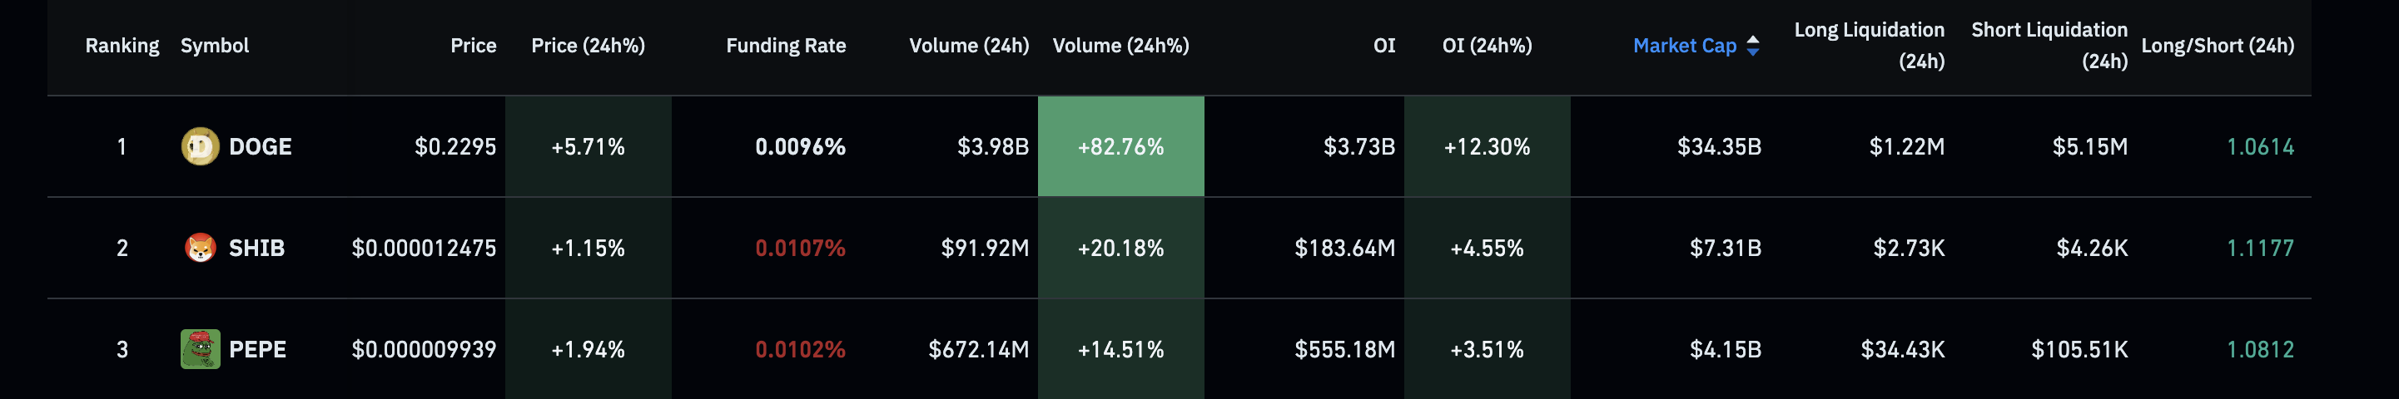Toggle the Market Cap sort arrows
This screenshot has width=2399, height=399.
(1753, 46)
